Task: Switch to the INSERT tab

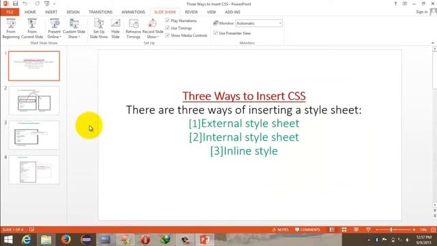Action: (51, 12)
